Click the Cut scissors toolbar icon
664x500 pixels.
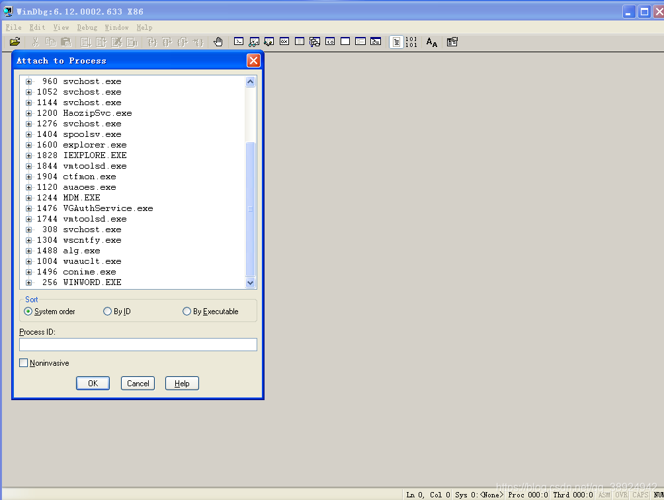(35, 42)
